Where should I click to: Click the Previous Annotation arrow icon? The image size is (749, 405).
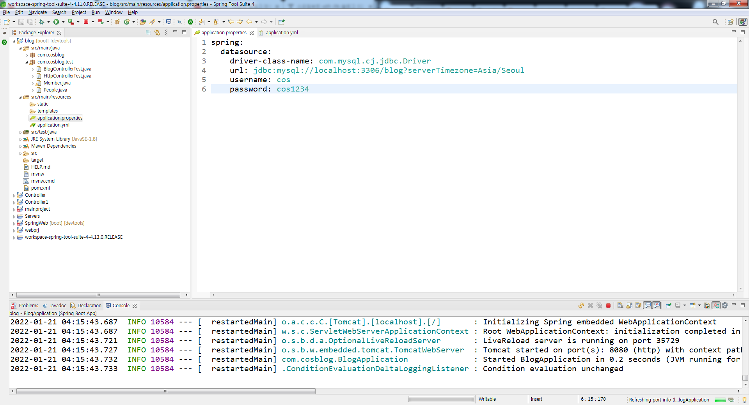tap(216, 22)
